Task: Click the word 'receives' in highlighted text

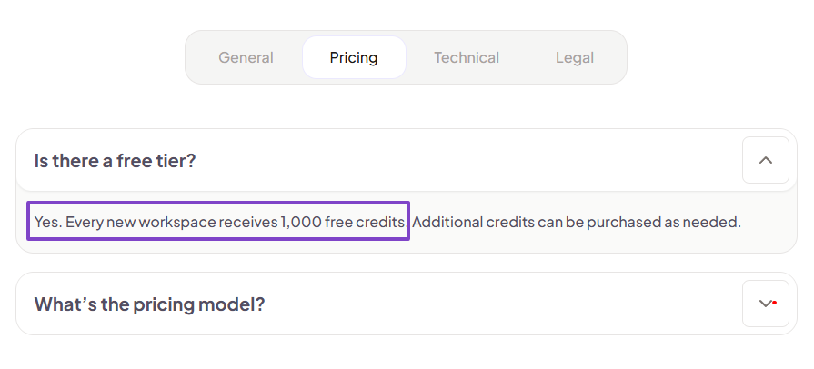Action: [x=248, y=222]
